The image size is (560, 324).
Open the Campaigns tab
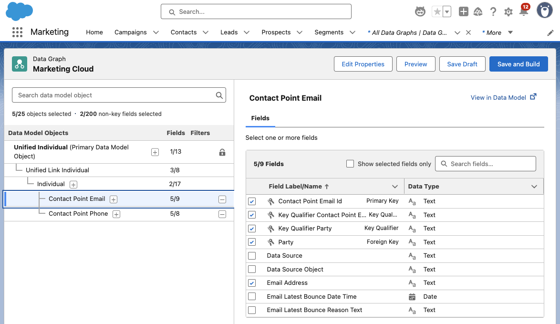tap(130, 32)
